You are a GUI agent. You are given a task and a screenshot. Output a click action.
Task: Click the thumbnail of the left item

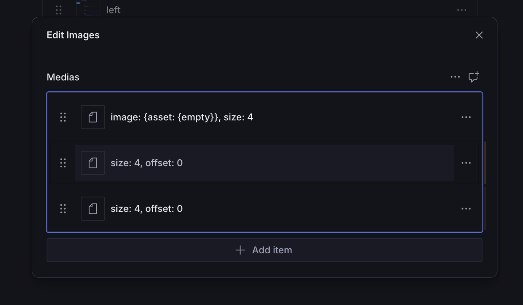[x=88, y=8]
